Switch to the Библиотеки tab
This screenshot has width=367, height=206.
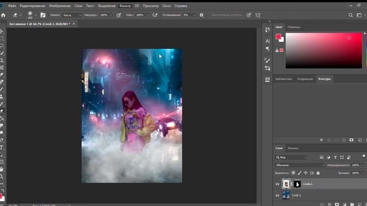284,79
